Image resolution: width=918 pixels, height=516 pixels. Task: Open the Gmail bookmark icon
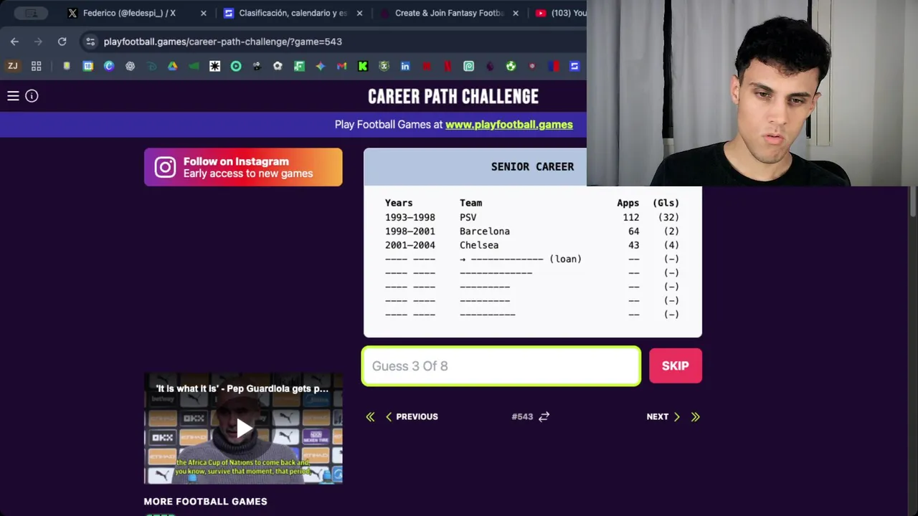point(341,66)
